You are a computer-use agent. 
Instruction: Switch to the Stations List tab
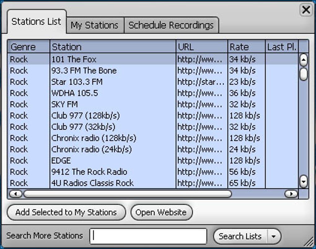pyautogui.click(x=37, y=22)
